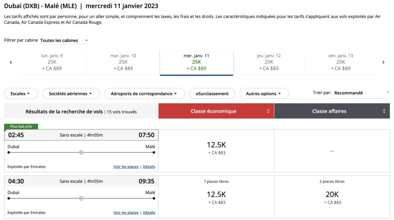Open the Autres options dropdown
This screenshot has height=220, width=394.
click(x=264, y=93)
